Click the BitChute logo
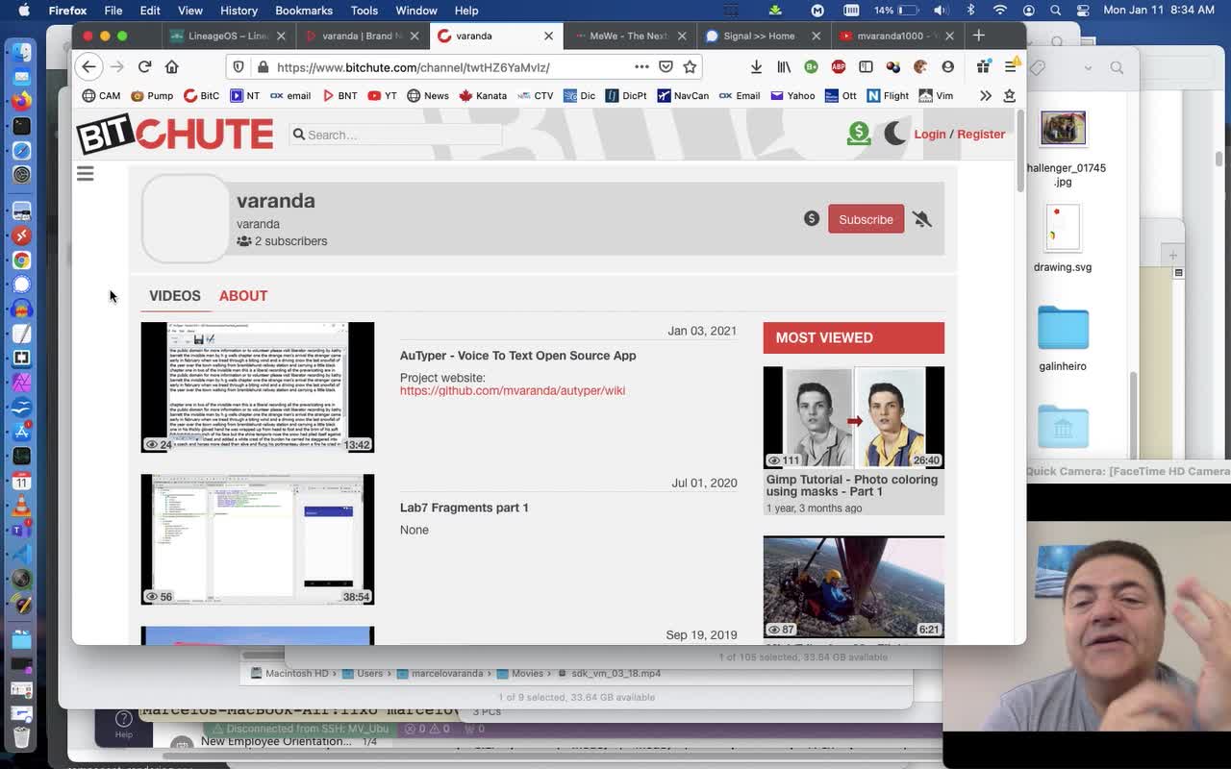Screen dimensions: 1231x769 pos(175,135)
